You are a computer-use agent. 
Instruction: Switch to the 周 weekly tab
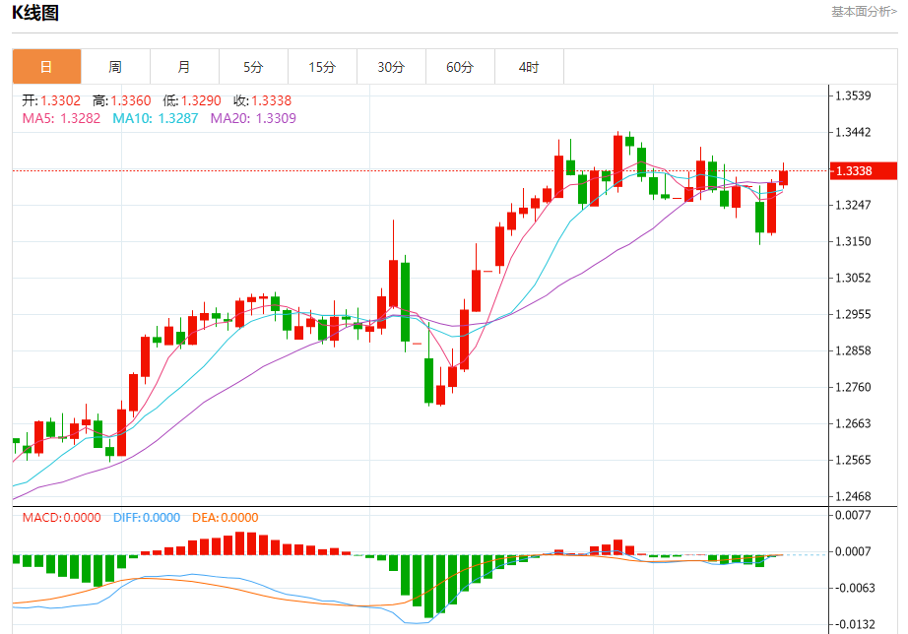tap(115, 67)
